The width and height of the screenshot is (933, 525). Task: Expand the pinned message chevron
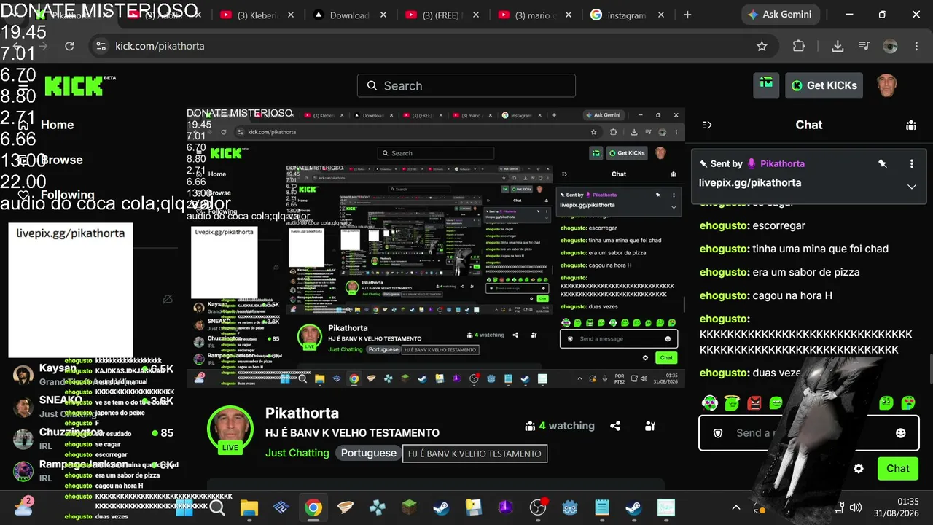pyautogui.click(x=912, y=187)
